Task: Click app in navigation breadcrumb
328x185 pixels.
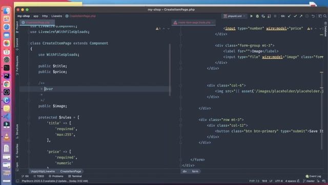Action: pos(36,16)
